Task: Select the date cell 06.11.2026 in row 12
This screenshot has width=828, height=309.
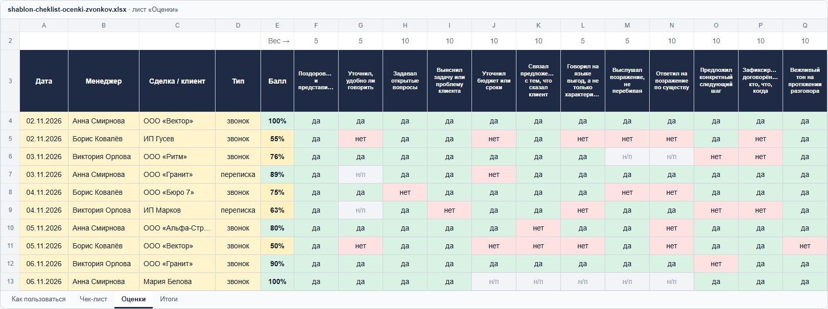Action: [44, 264]
